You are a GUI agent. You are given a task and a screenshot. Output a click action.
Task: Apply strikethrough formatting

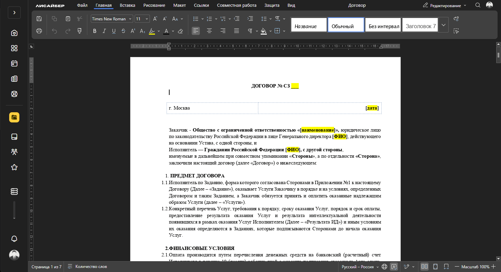[x=123, y=31]
